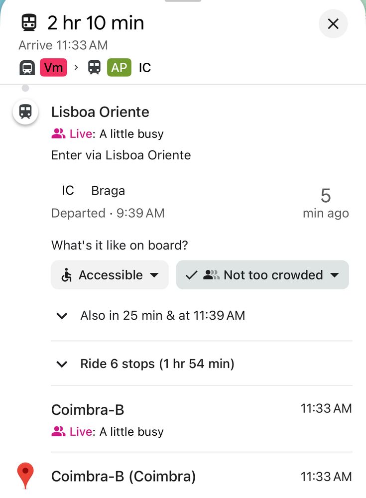Open the Accessible dropdown
The height and width of the screenshot is (498, 366).
110,275
